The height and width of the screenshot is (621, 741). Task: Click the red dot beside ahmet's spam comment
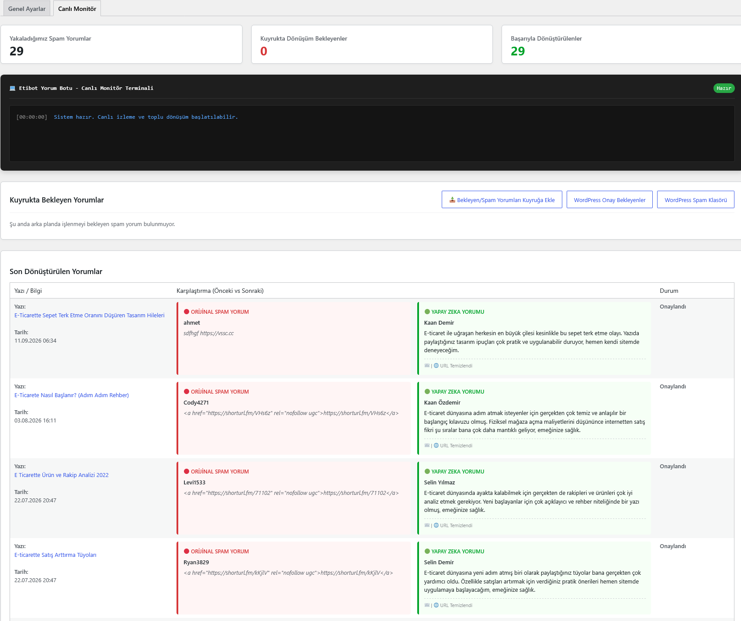pyautogui.click(x=187, y=312)
